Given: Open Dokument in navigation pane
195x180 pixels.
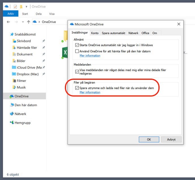Looking at the screenshot, I should (x=25, y=54).
